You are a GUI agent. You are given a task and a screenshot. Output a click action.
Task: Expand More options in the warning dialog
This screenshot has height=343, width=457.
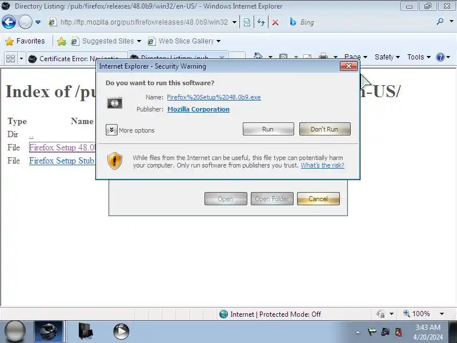111,130
